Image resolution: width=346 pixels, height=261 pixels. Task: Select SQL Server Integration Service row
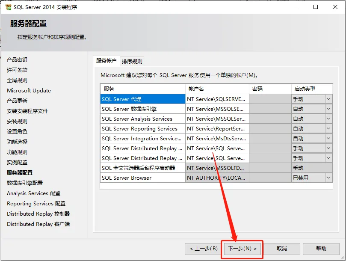point(143,139)
